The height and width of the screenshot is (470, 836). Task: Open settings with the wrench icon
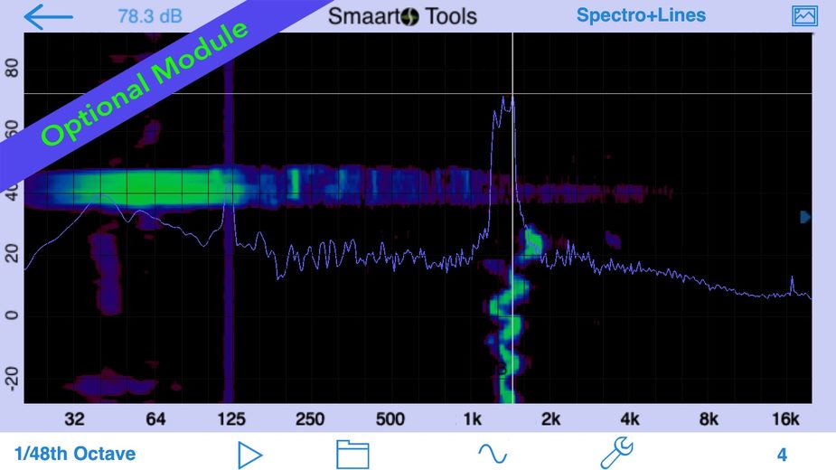click(617, 454)
